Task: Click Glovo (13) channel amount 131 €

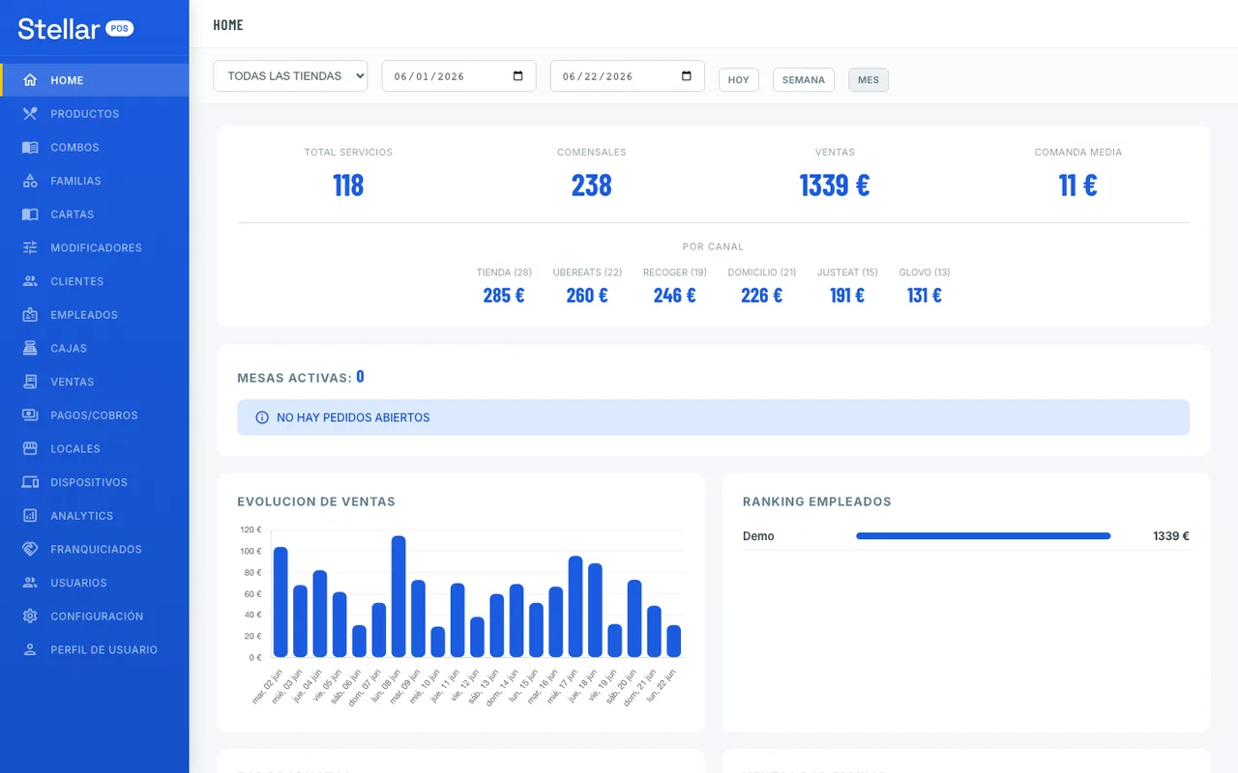Action: tap(925, 296)
